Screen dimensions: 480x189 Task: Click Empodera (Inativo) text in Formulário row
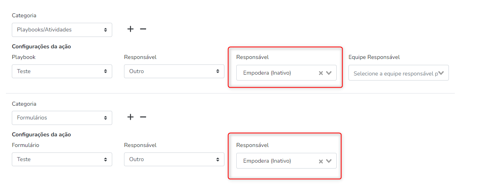pyautogui.click(x=267, y=161)
